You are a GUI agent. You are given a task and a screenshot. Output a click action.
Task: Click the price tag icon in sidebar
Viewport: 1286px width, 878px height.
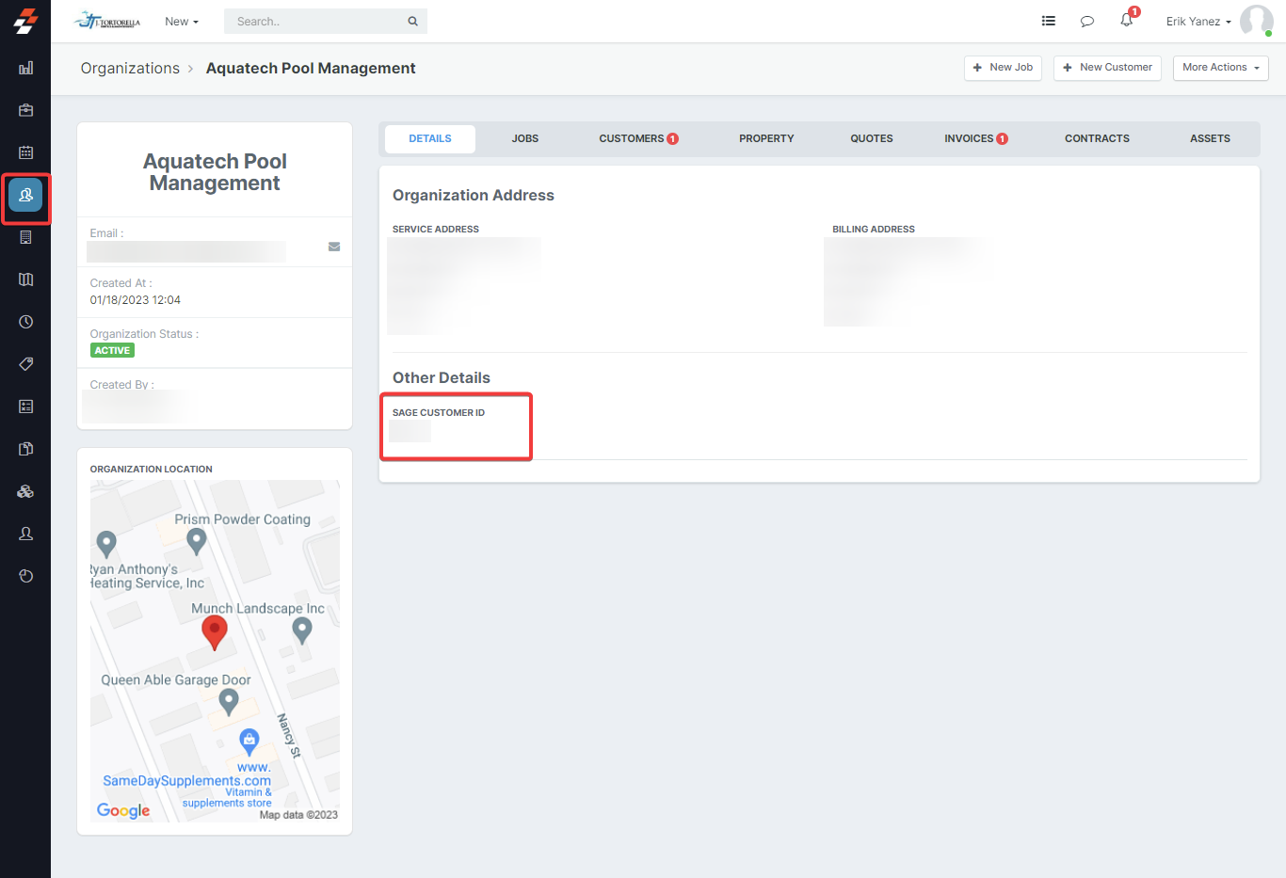pos(25,364)
